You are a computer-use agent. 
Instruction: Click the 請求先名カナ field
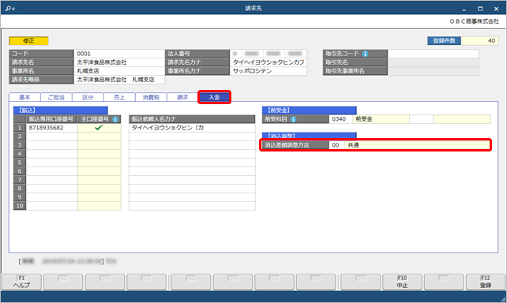[269, 62]
